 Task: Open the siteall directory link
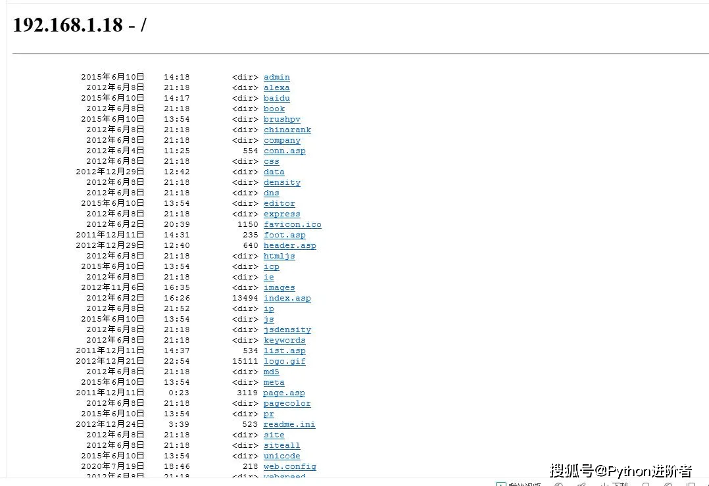click(x=282, y=445)
